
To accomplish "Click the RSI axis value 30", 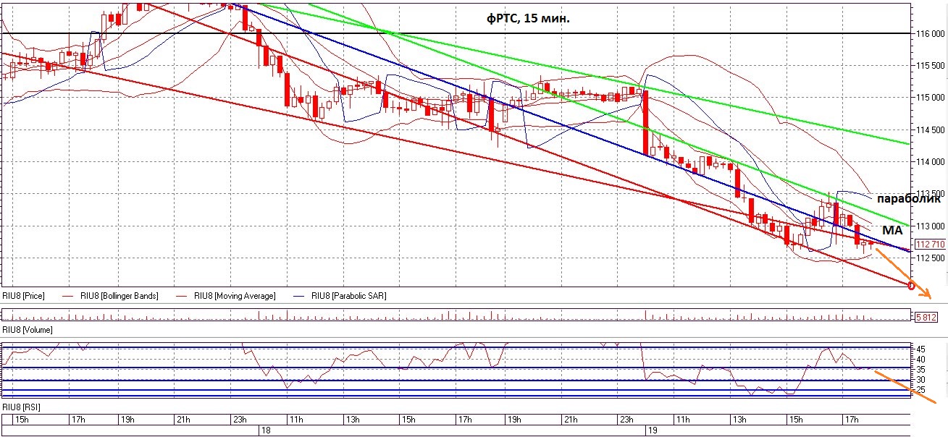I will pos(921,379).
